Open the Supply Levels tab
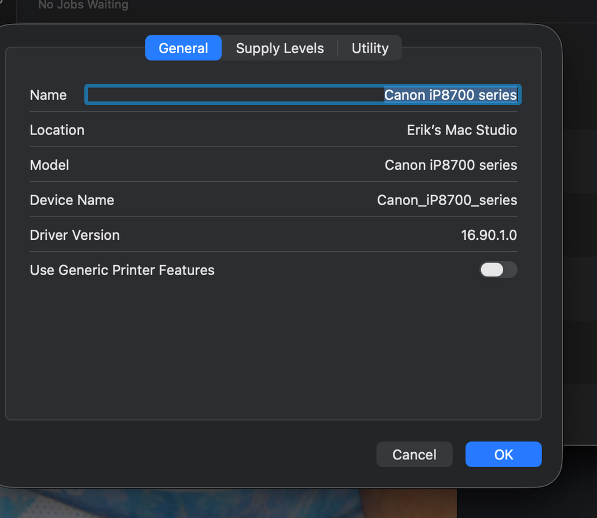This screenshot has height=518, width=597. (x=280, y=48)
